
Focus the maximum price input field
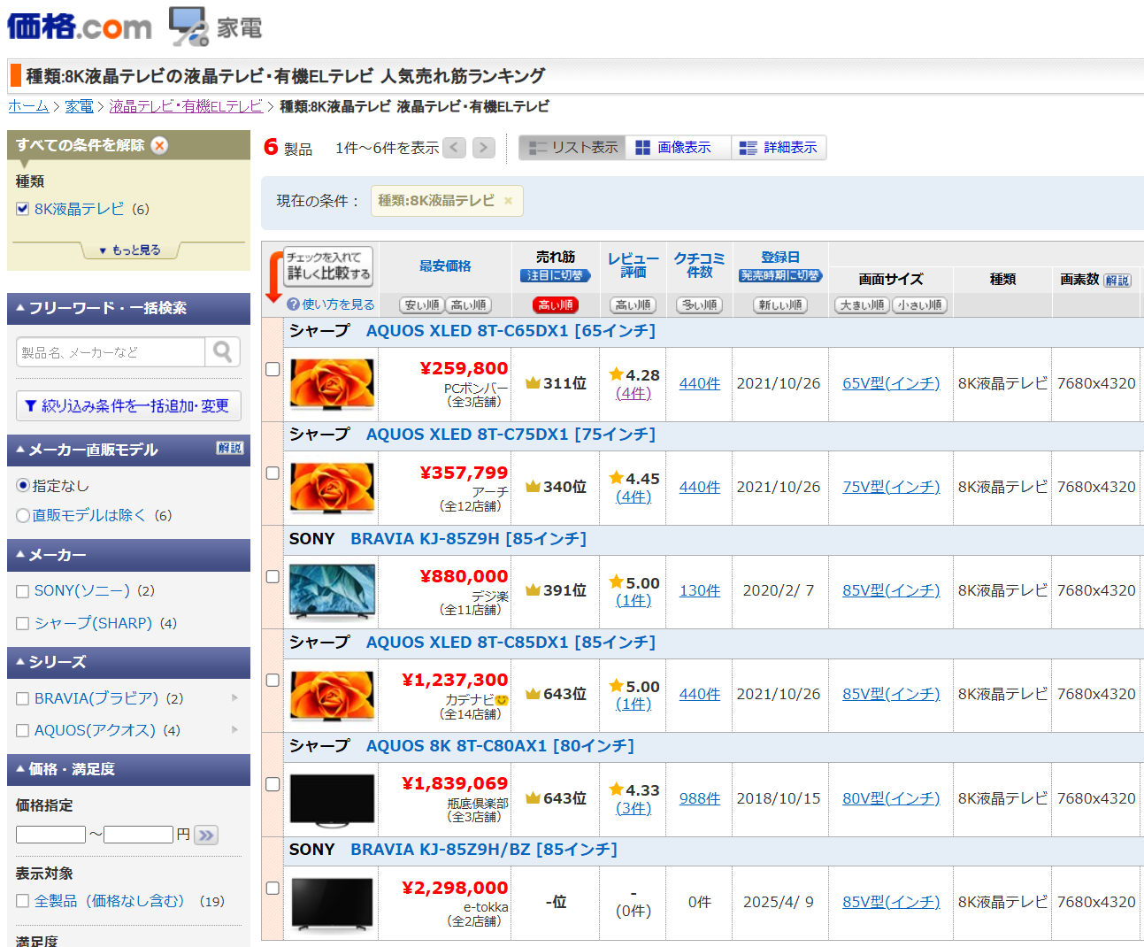coord(138,835)
